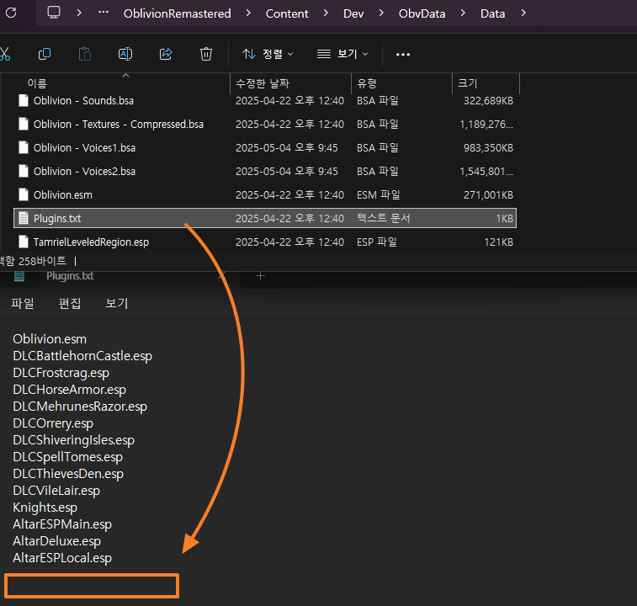Sort by 크기 column header
The width and height of the screenshot is (637, 606).
pos(467,83)
